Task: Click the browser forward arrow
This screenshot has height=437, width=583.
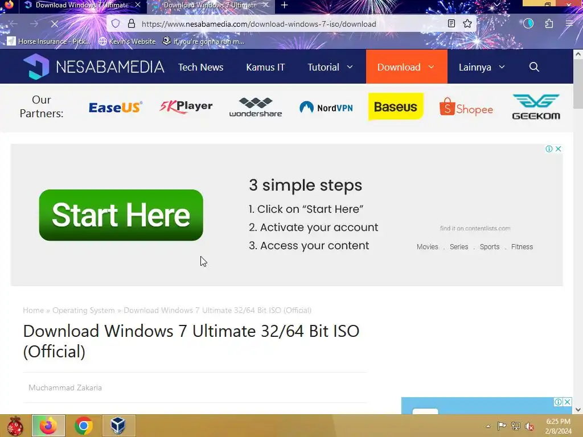Action: 34,24
